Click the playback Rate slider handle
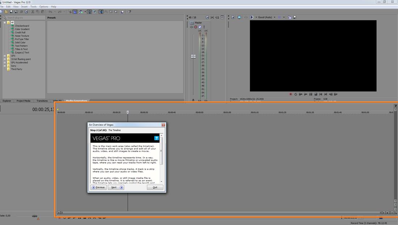 tap(34, 216)
